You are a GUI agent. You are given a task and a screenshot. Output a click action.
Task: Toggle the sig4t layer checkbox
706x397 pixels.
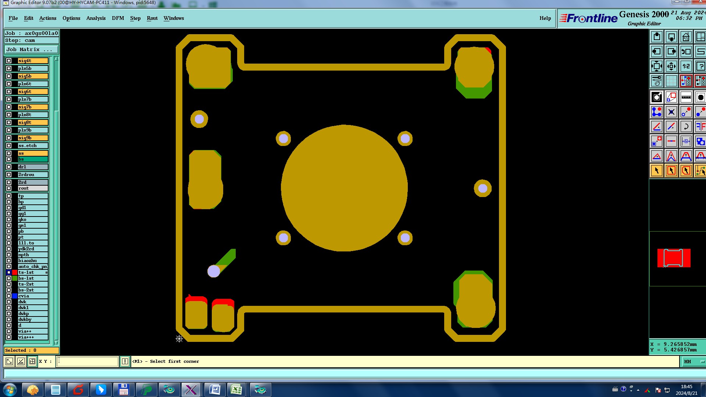tap(9, 61)
